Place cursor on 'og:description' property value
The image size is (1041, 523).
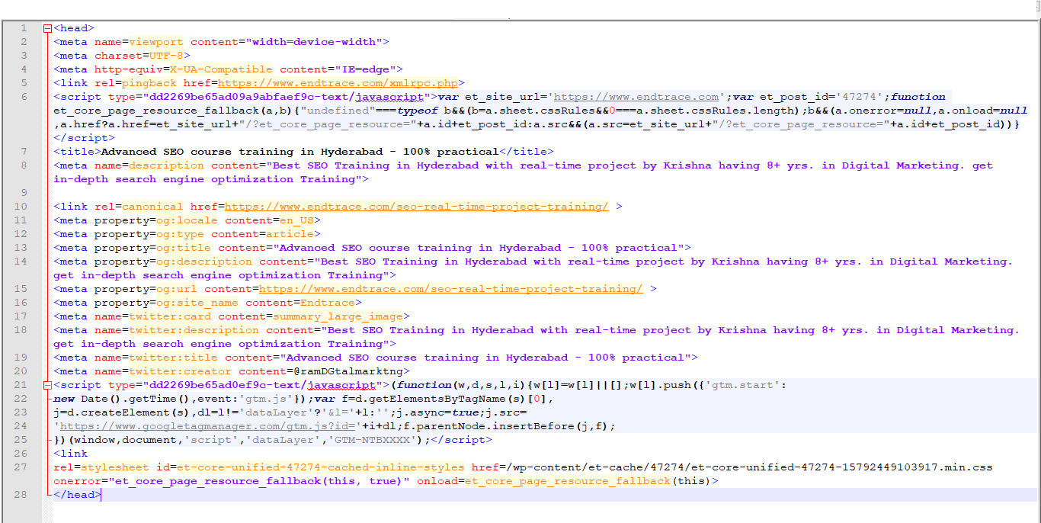204,261
